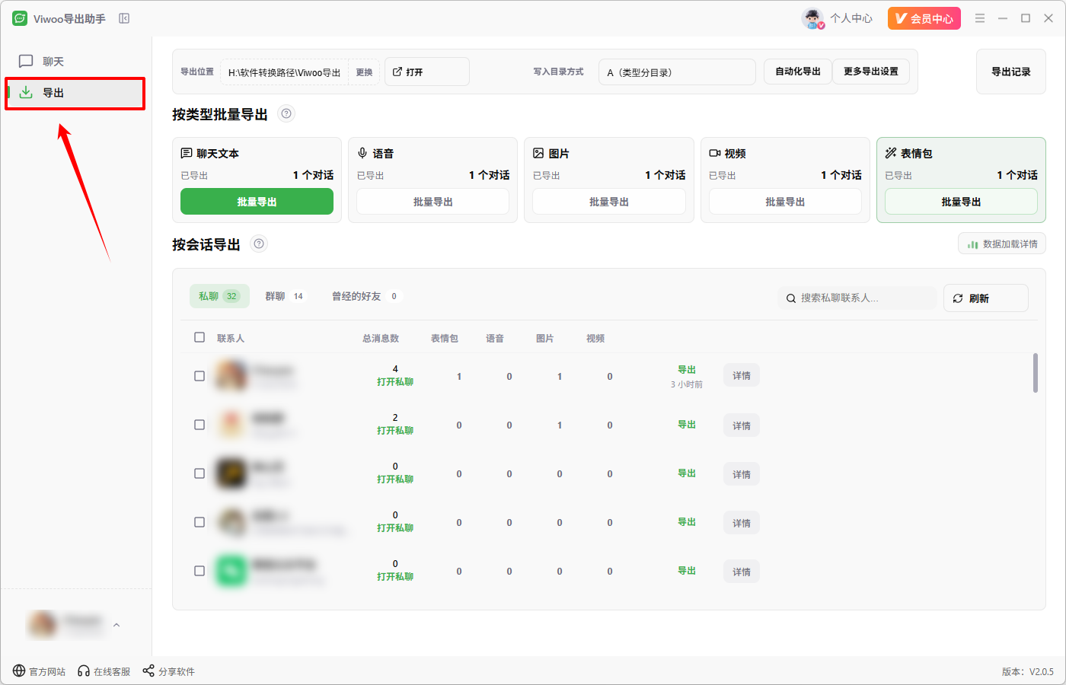Click 批量导出 under 视频 card
Viewport: 1066px width, 685px height.
pos(785,202)
